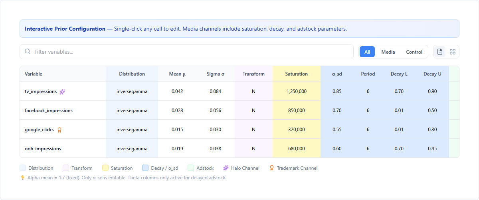Edit google_clicks mean value 0.015

tap(177, 130)
